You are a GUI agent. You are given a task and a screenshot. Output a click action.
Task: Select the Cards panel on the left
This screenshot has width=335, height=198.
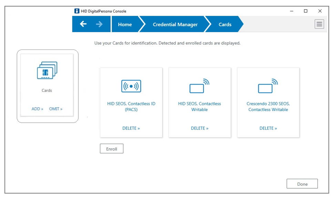click(x=47, y=86)
